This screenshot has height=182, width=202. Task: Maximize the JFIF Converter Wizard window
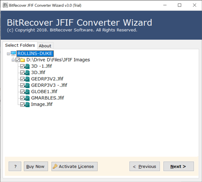pyautogui.click(x=180, y=5)
